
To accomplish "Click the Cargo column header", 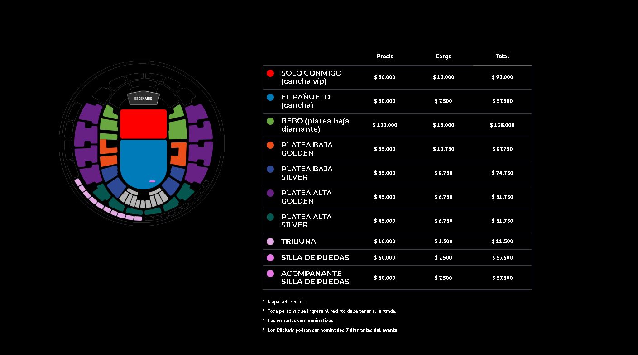I will (x=443, y=56).
